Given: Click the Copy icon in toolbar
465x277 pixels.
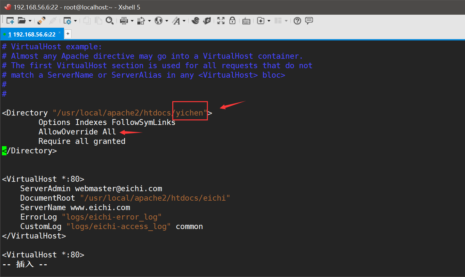Looking at the screenshot, I should pyautogui.click(x=87, y=21).
